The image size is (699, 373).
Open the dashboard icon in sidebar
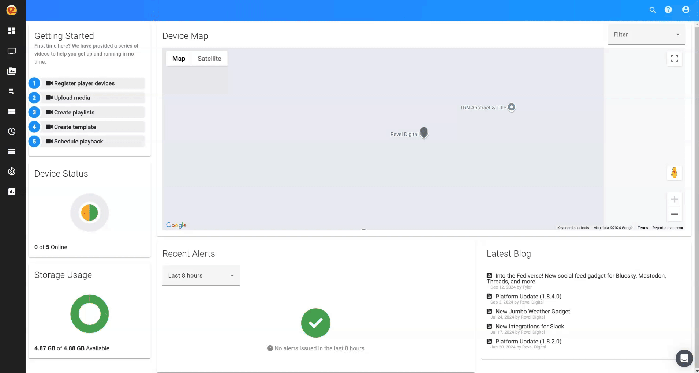click(x=12, y=31)
